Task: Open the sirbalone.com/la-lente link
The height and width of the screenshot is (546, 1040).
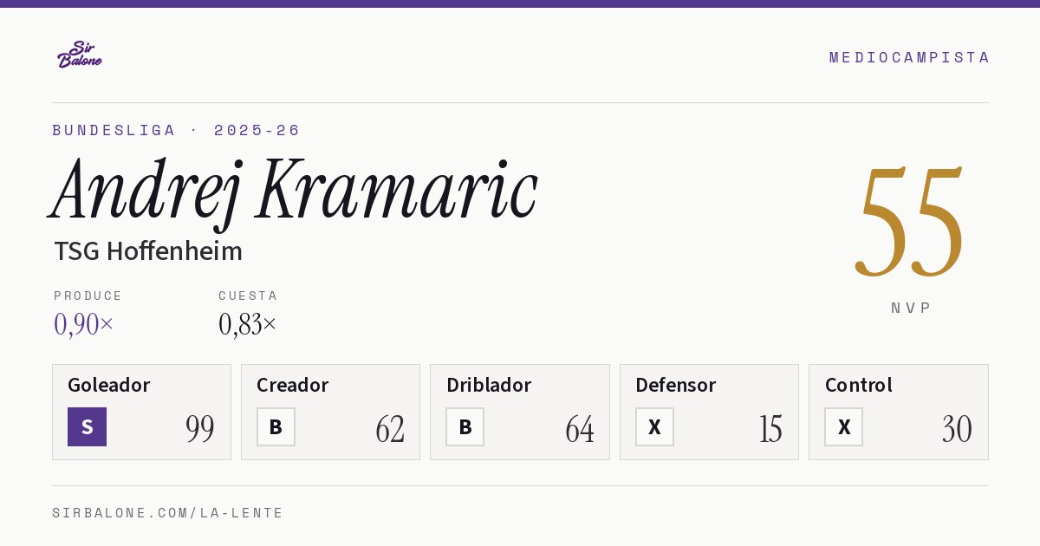Action: click(x=168, y=513)
